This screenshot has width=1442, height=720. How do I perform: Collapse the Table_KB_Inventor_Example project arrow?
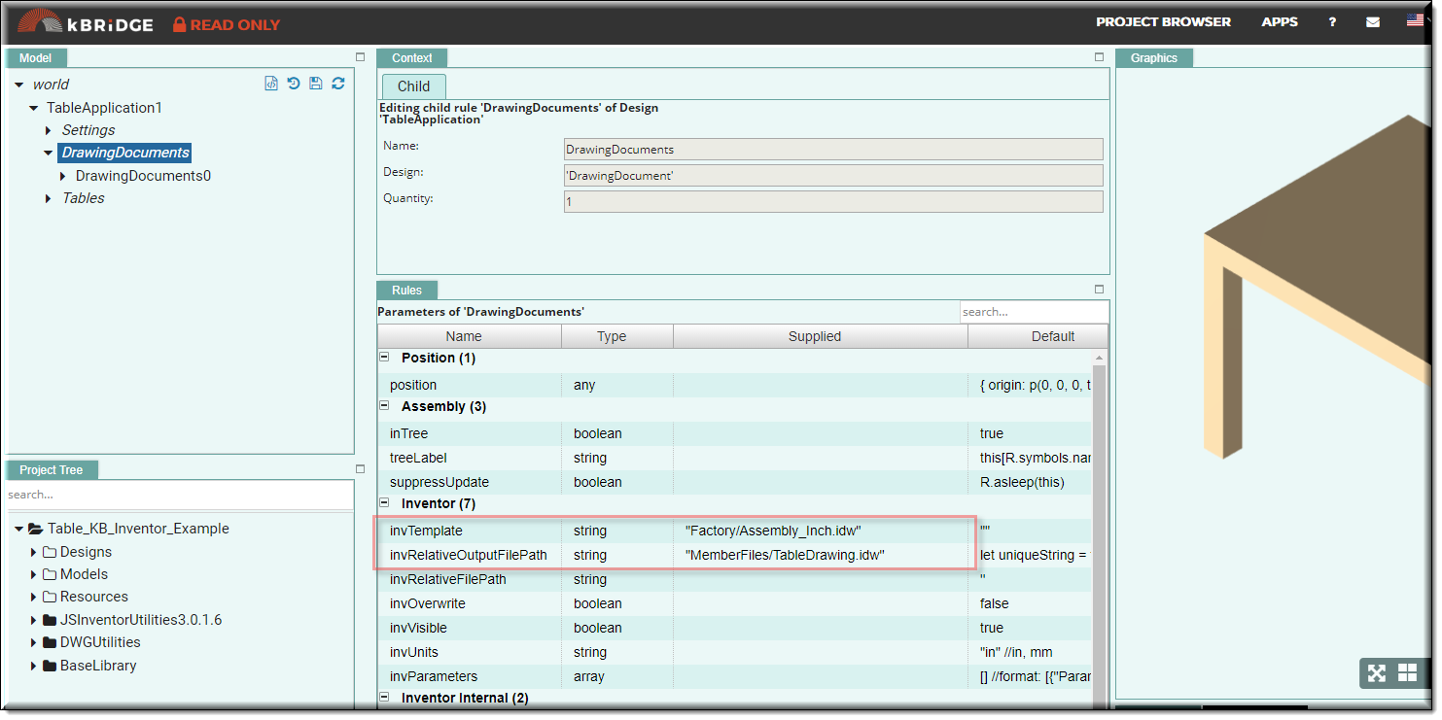(x=19, y=530)
